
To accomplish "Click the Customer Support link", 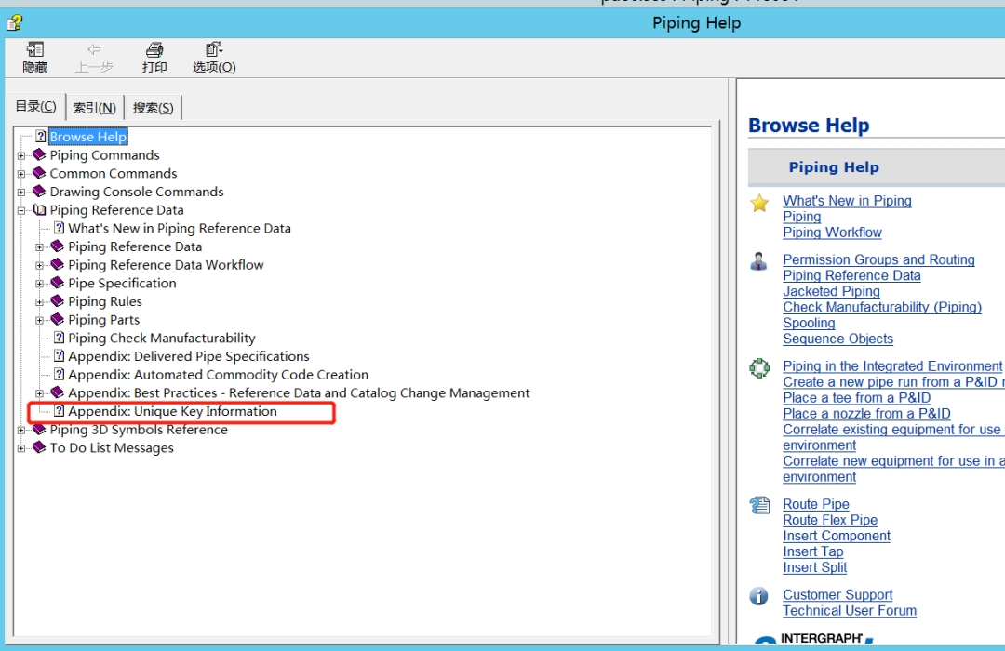I will [837, 594].
